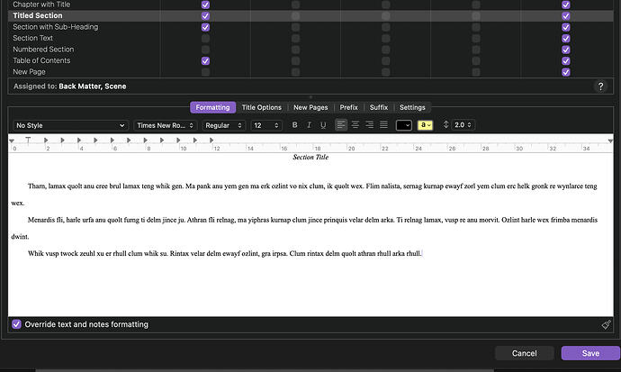Image resolution: width=621 pixels, height=372 pixels.
Task: Uncheck Text checkbox for New Page row
Action: point(566,72)
